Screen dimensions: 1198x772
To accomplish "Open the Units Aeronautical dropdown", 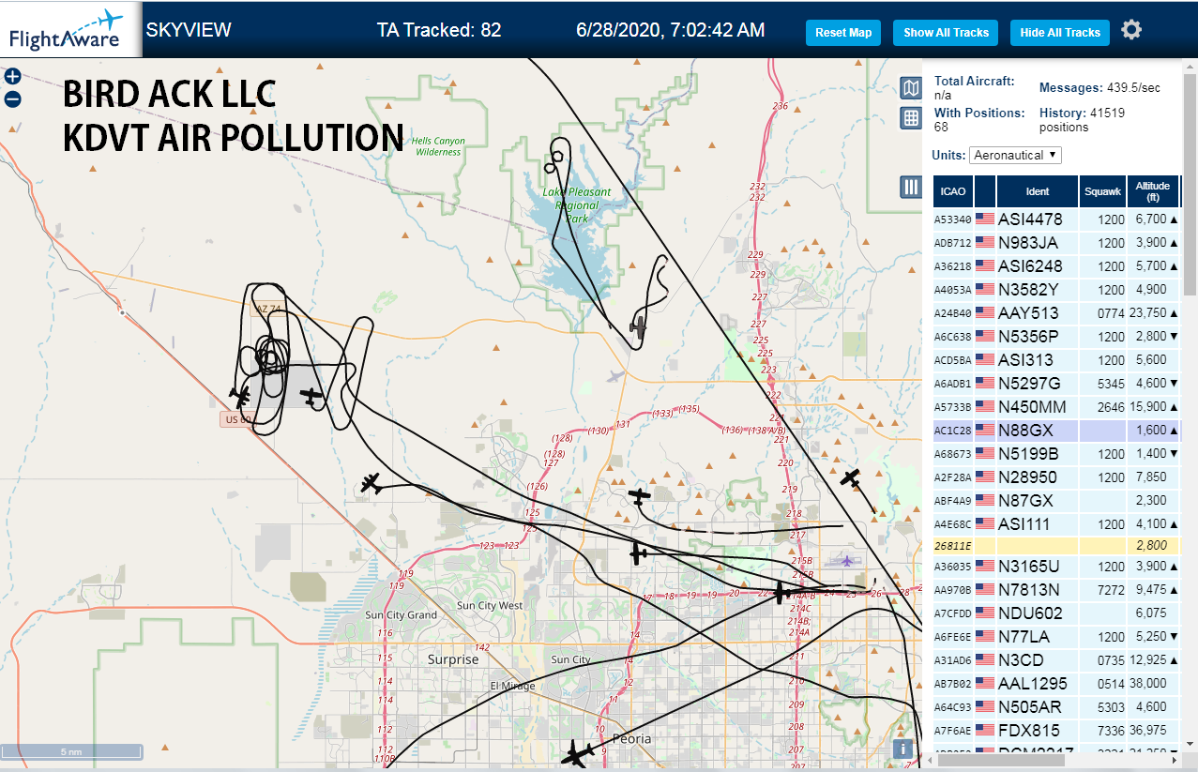I will tap(1015, 155).
